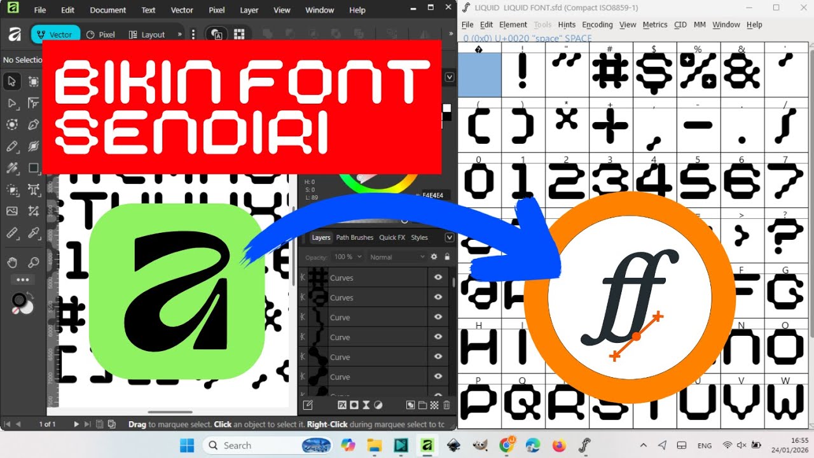
Task: Click the edit layer icon in Layers panel
Action: click(308, 405)
